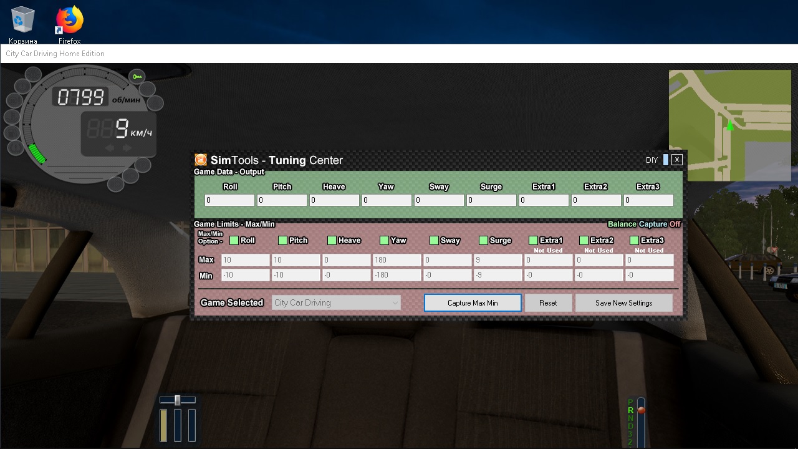
Task: Close the SimTools Tuning Center window
Action: point(677,160)
